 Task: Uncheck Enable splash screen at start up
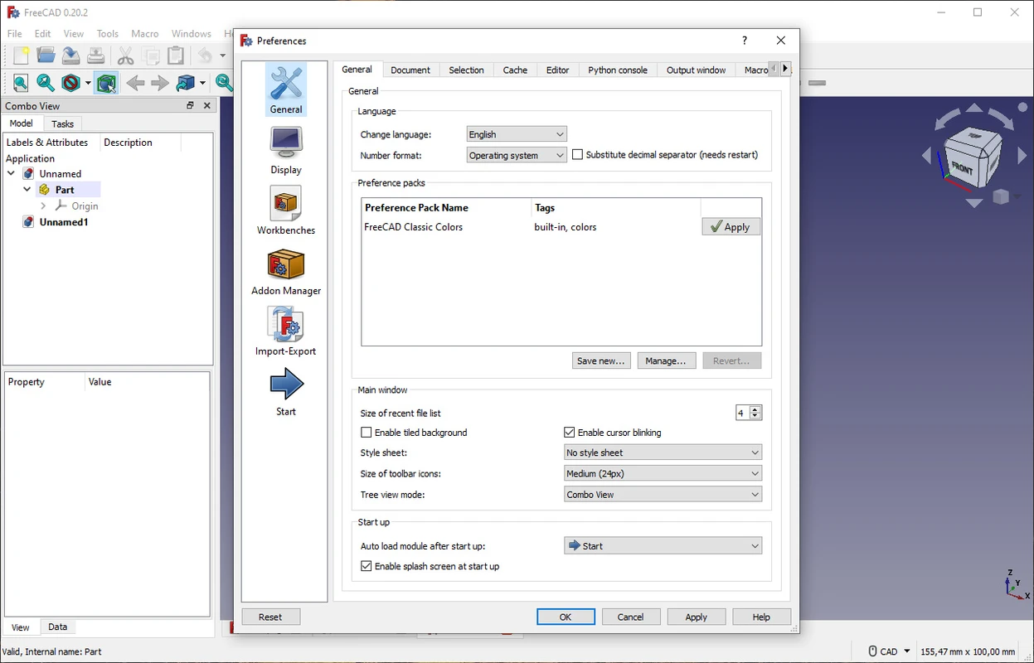pos(367,567)
